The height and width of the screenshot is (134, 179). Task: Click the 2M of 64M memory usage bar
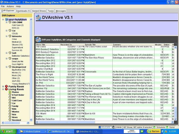pyautogui.click(x=105, y=127)
